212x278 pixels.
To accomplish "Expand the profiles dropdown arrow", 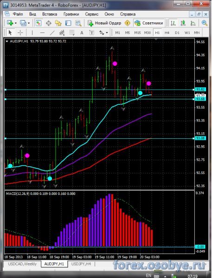I will tap(29, 23).
